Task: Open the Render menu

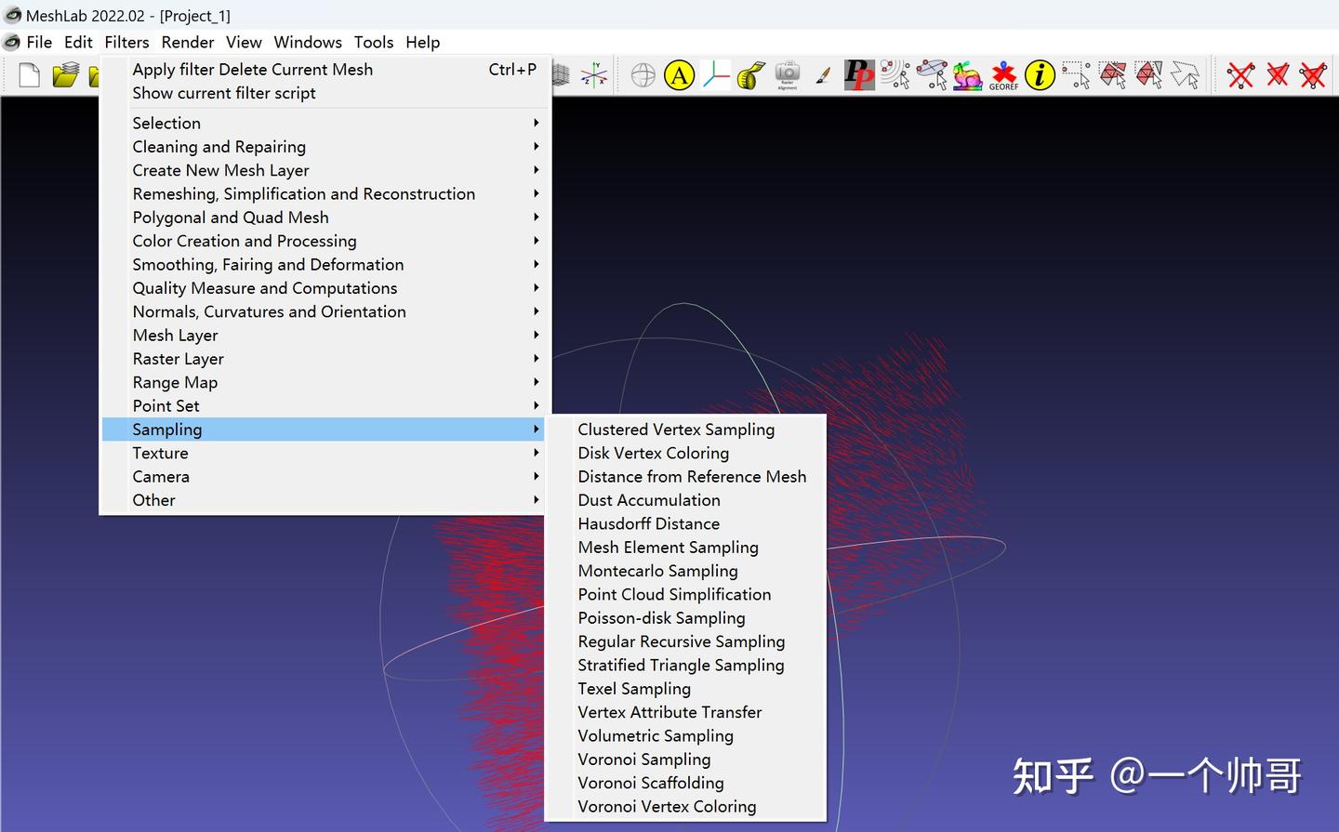Action: (x=187, y=42)
